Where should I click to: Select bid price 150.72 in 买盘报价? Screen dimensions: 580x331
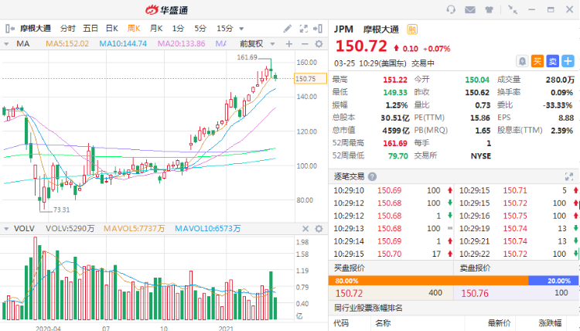[349, 293]
